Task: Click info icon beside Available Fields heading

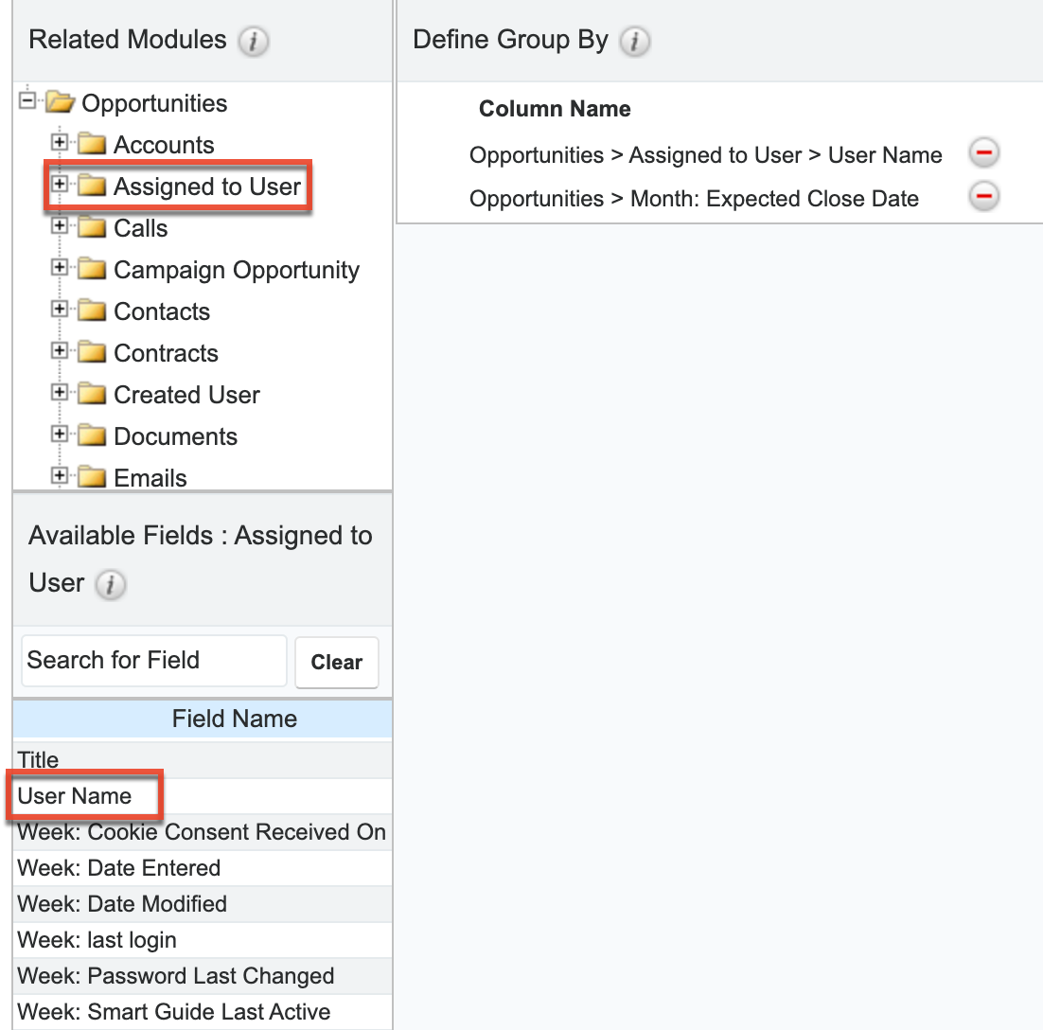Action: click(111, 585)
